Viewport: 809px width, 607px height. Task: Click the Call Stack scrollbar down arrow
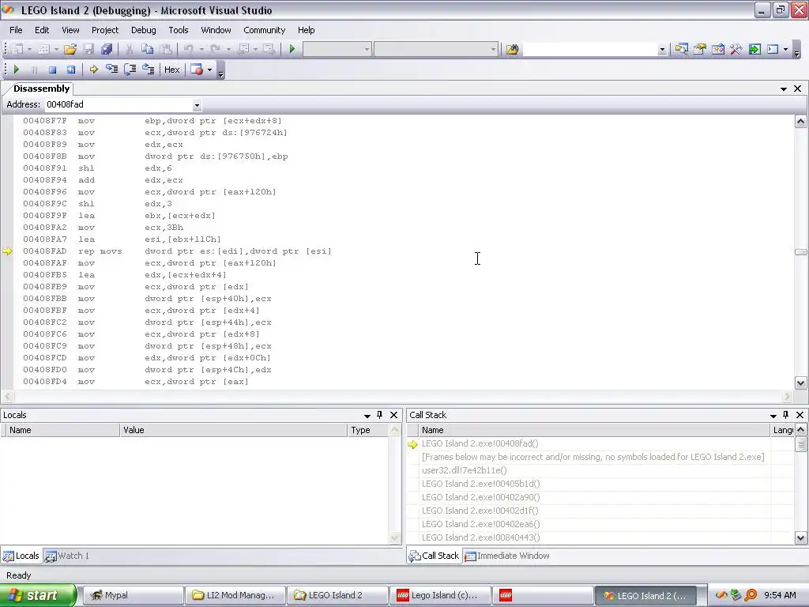click(801, 537)
